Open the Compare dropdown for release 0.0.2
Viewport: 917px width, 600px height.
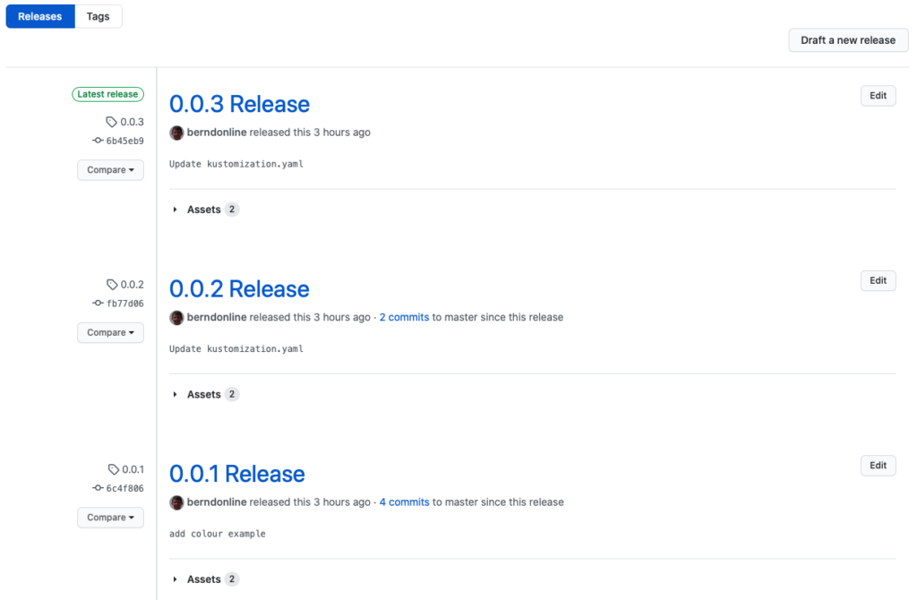pyautogui.click(x=110, y=332)
